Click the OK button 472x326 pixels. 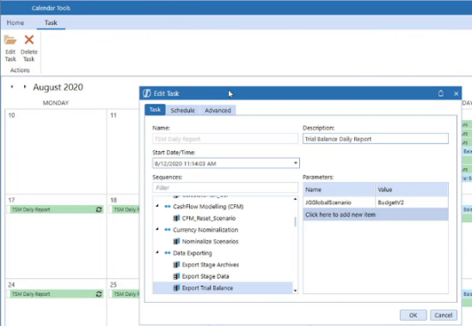click(413, 315)
